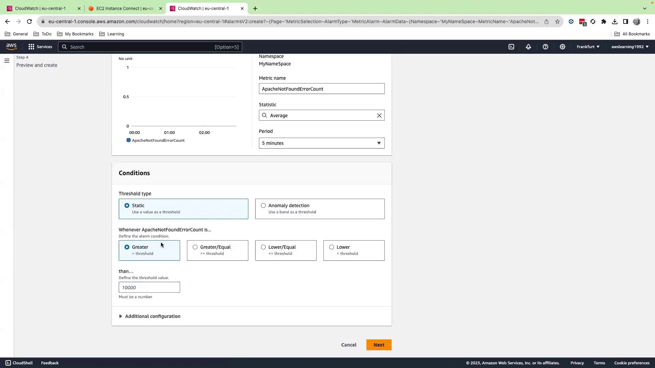Click the Cancel button

point(349,345)
